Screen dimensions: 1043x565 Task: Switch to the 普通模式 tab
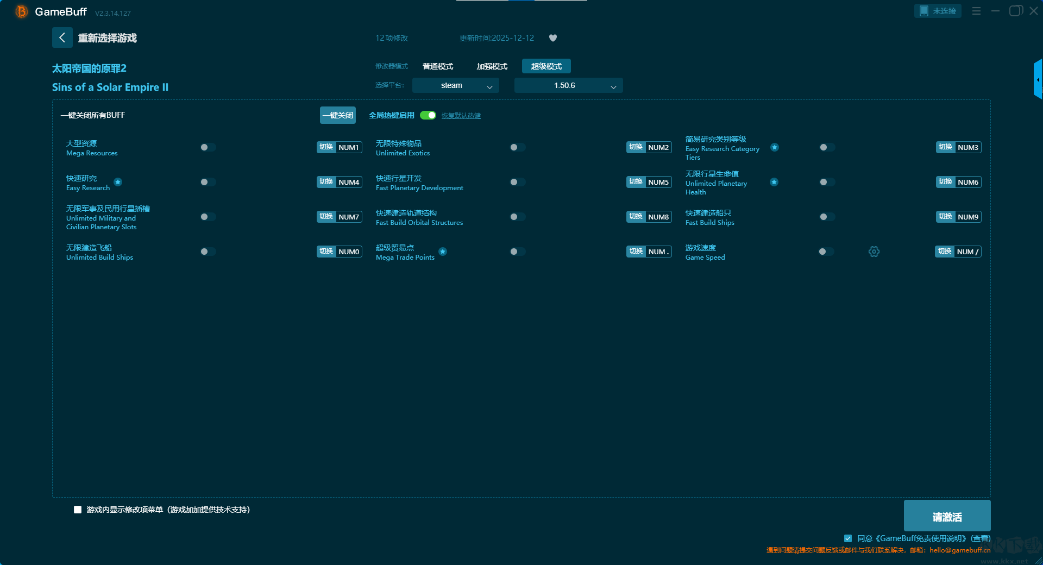pos(437,66)
